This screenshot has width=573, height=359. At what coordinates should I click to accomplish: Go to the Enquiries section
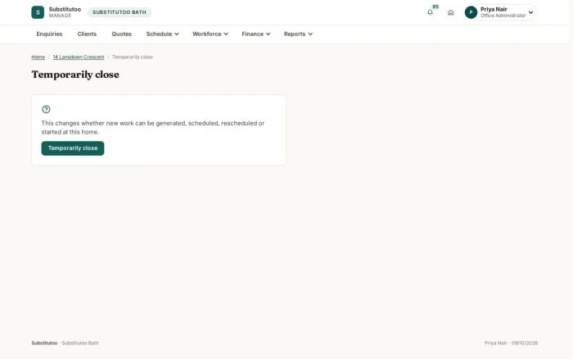pyautogui.click(x=49, y=34)
